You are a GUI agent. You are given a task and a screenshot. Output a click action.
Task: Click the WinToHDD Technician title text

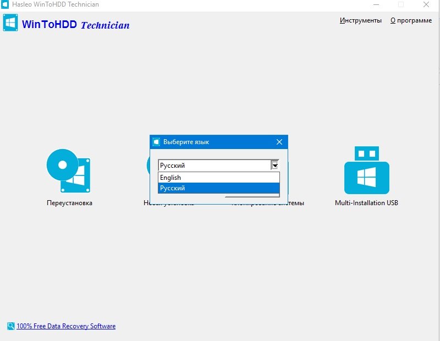pos(75,24)
